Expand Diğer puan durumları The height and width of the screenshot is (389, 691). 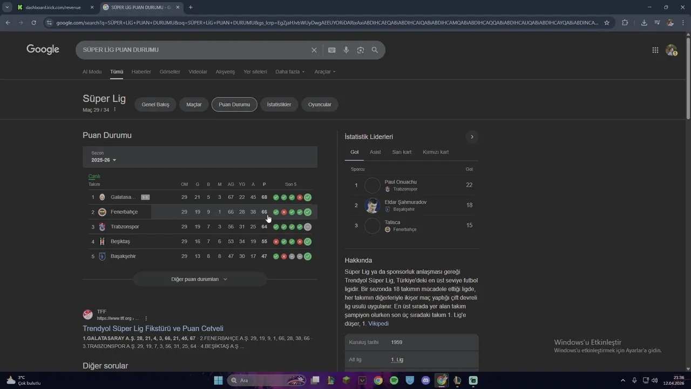pos(200,279)
